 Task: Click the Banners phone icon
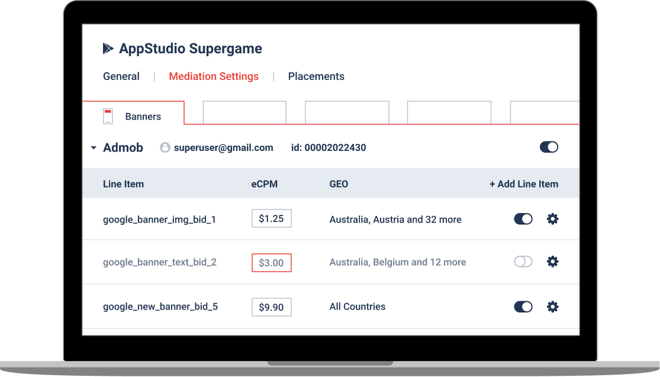coord(108,117)
